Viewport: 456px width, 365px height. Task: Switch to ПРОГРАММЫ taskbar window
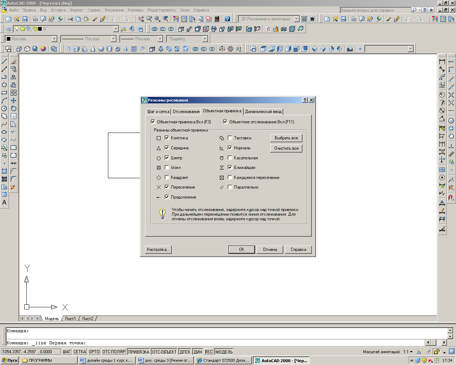click(x=49, y=360)
